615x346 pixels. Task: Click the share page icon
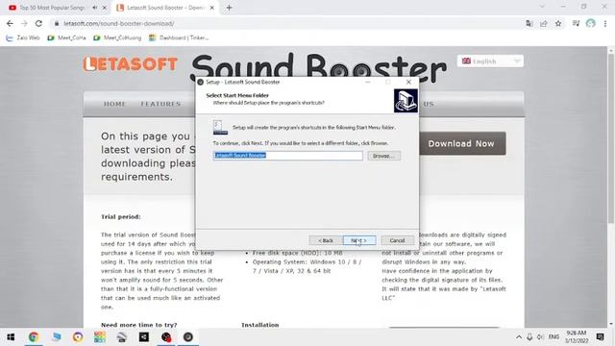pos(544,23)
